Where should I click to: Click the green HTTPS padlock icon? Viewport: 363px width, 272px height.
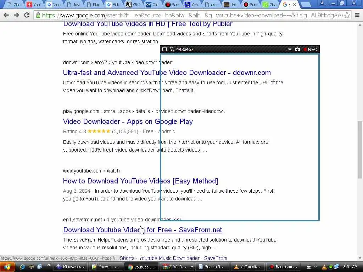tap(38, 16)
